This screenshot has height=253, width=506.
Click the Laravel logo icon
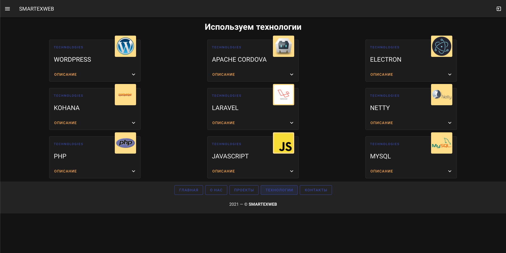click(283, 94)
